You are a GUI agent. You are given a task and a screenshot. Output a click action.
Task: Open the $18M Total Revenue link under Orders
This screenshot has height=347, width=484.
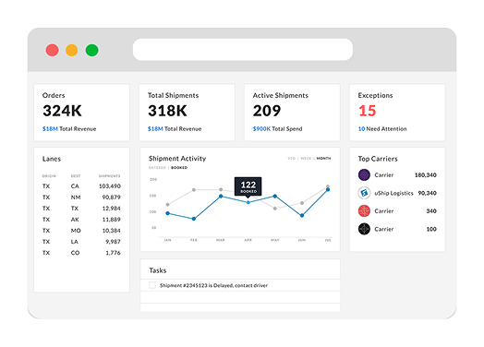click(x=50, y=129)
